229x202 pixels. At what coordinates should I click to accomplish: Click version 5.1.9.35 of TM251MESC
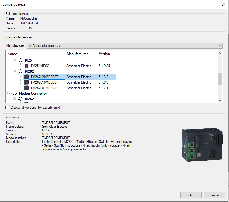[104, 66]
